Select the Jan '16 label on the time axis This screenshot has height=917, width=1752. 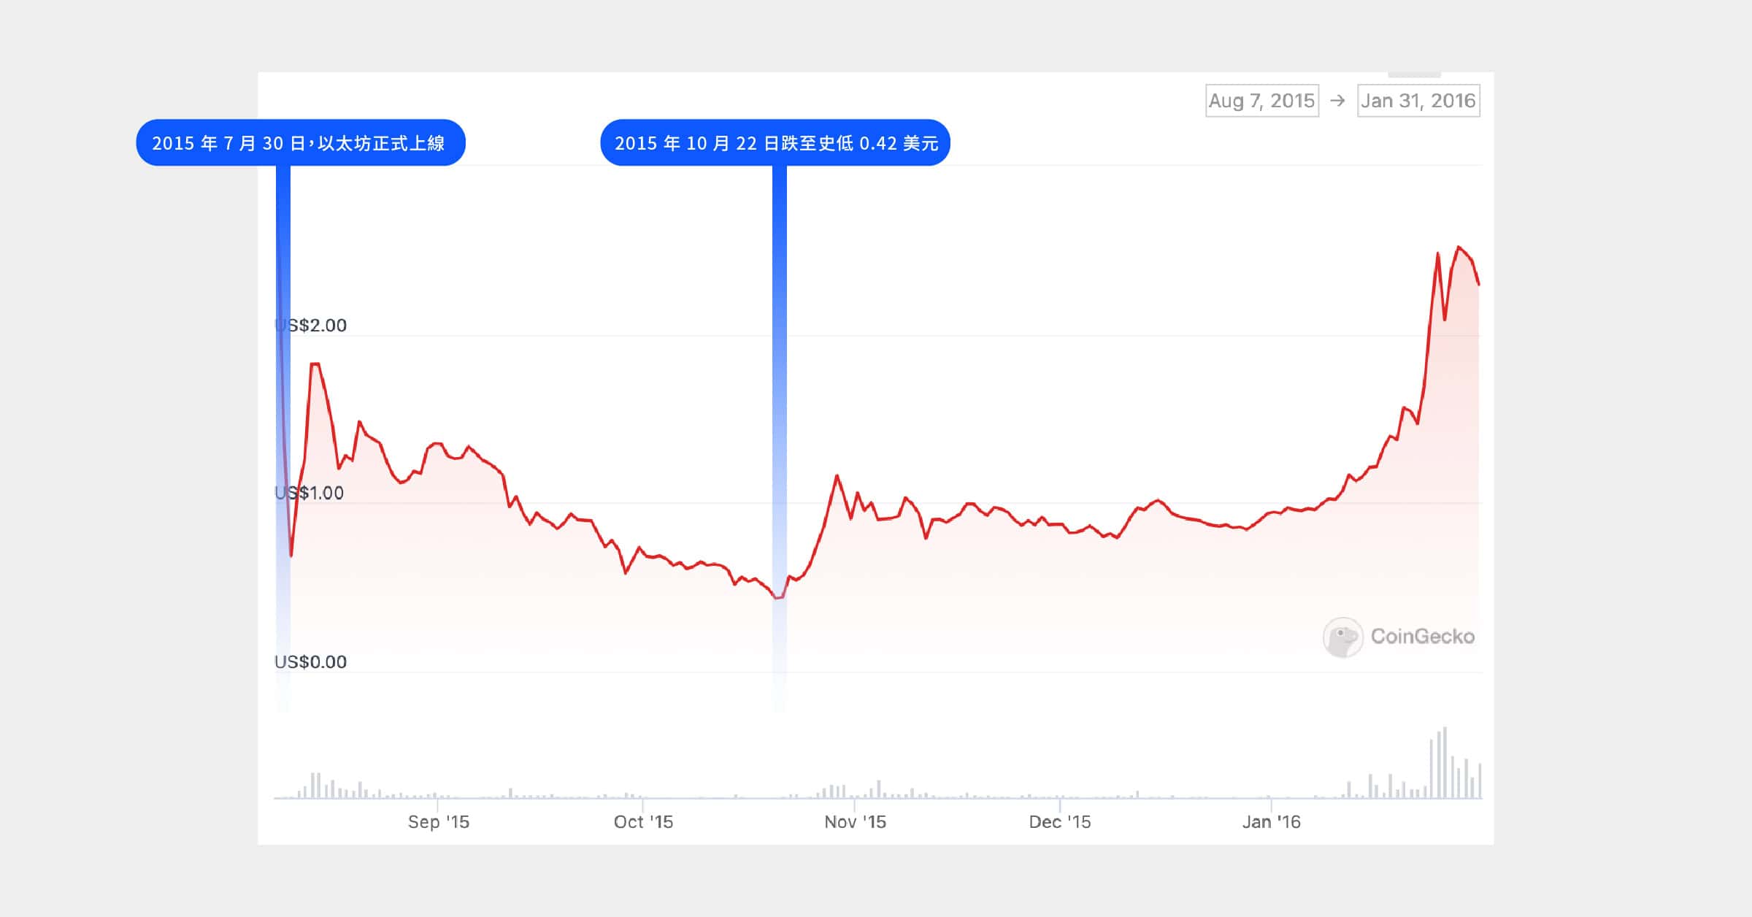tap(1271, 822)
